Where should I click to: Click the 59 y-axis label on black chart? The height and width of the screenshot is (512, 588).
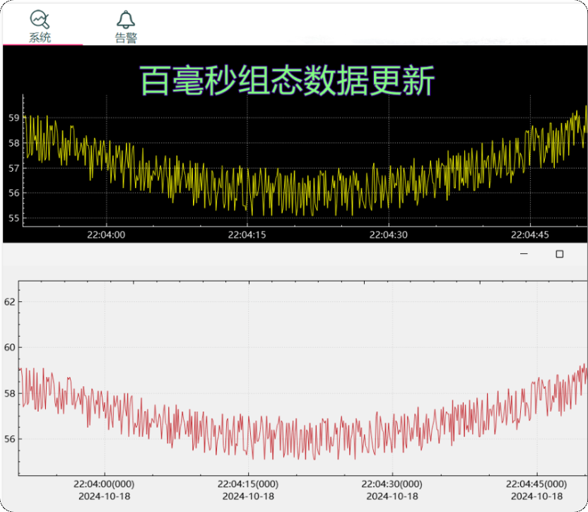pyautogui.click(x=14, y=118)
